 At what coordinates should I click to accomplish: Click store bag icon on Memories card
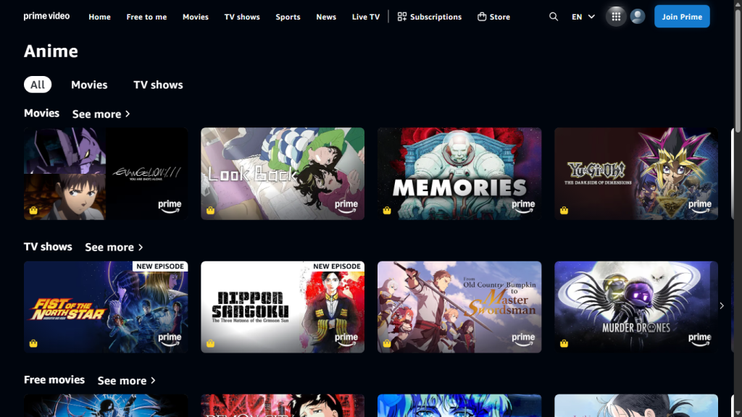tap(387, 211)
